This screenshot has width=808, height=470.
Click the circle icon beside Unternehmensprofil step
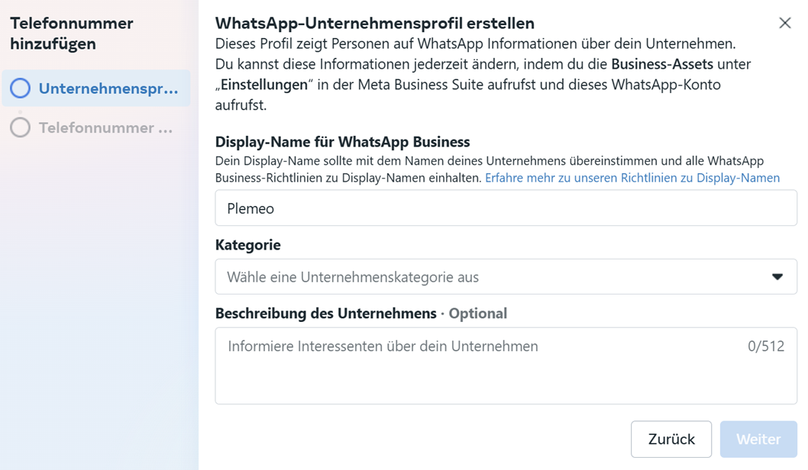pyautogui.click(x=21, y=89)
